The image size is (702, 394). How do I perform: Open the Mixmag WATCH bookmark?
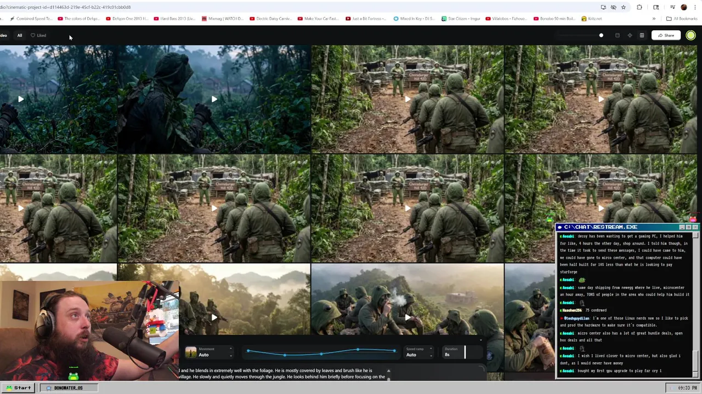[x=223, y=19]
